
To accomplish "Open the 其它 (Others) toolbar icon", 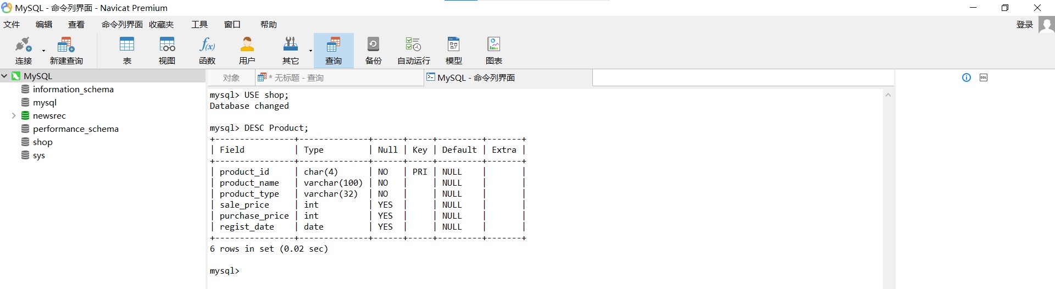I will (291, 51).
